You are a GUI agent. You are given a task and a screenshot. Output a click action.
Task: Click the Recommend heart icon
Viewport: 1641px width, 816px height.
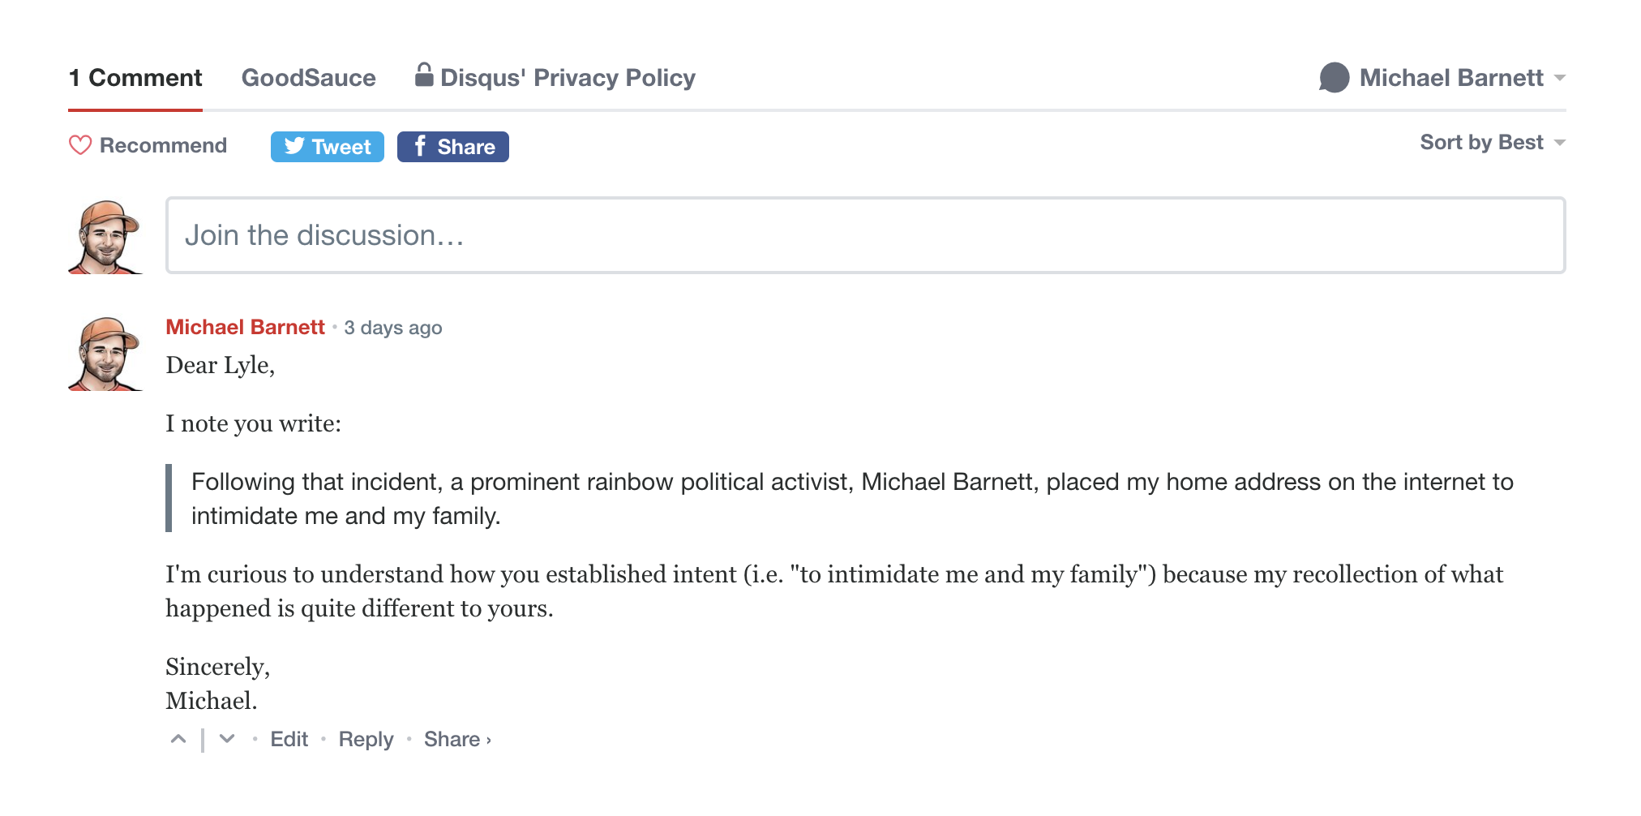[80, 145]
